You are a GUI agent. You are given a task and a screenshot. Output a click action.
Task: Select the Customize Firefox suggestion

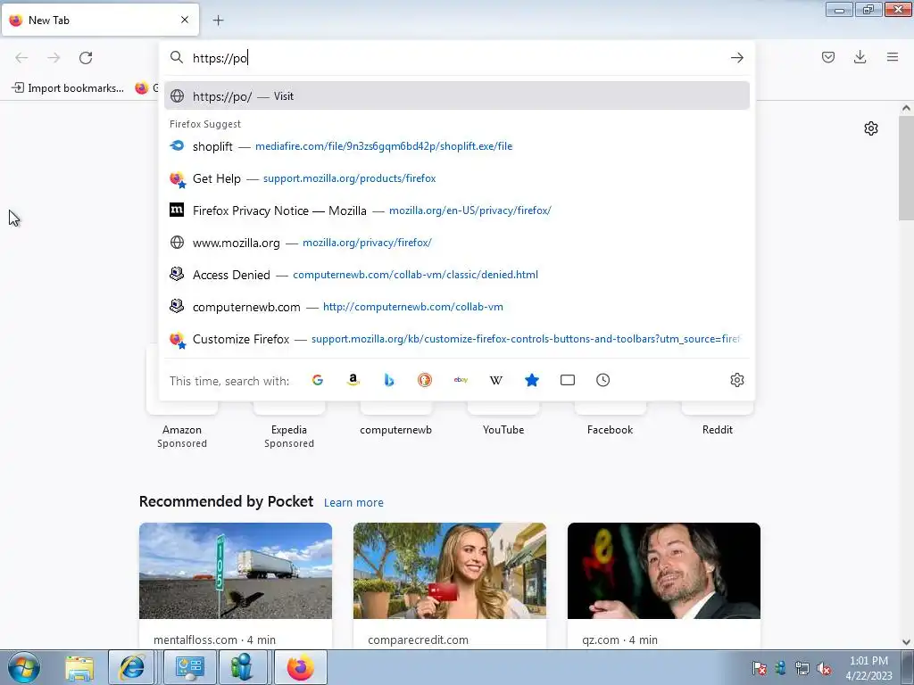point(456,338)
